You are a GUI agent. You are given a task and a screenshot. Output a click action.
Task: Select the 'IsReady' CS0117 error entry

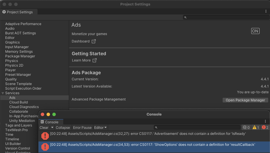click(154, 136)
